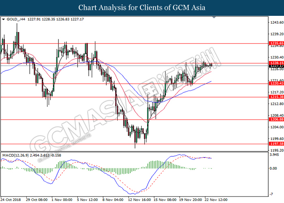Click the 5 Nov 12:00 time label
The height and width of the screenshot is (203, 284).
click(x=88, y=200)
